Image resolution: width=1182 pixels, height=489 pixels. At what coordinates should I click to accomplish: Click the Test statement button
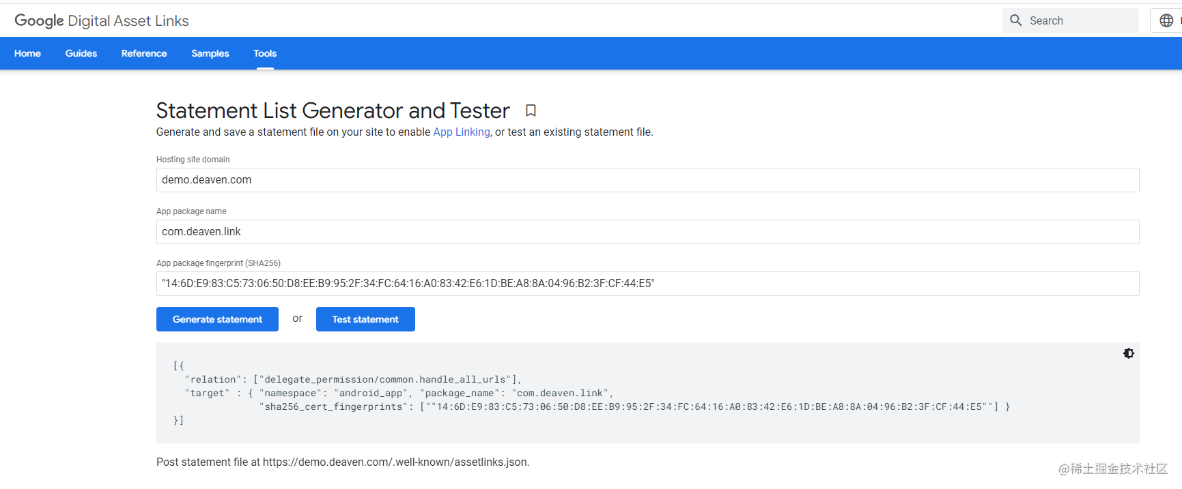coord(365,319)
